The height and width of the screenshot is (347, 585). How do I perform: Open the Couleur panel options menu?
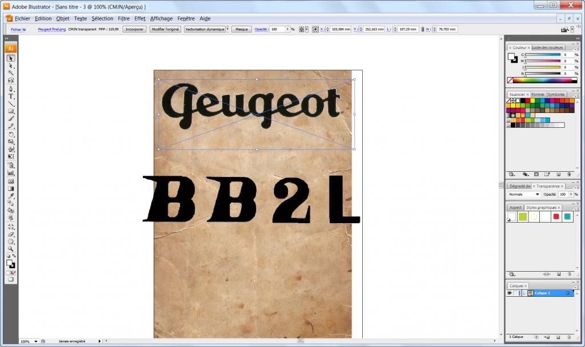(x=576, y=48)
